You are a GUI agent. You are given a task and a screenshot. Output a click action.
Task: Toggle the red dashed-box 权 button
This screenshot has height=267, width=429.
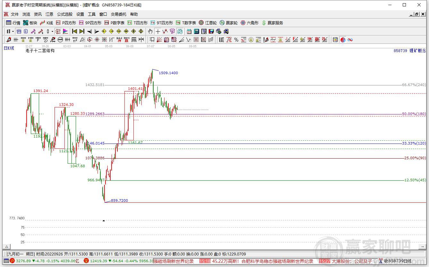[58, 31]
